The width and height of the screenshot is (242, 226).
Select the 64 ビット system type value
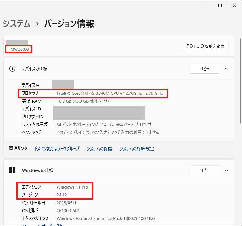(x=104, y=125)
